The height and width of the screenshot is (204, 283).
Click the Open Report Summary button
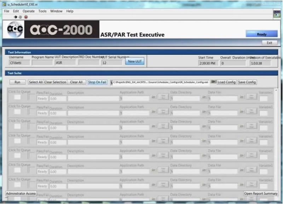pos(261,193)
